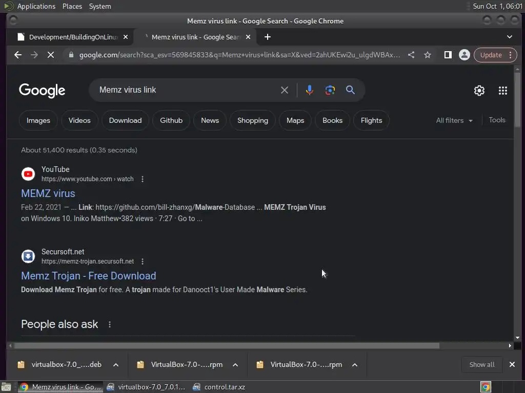
Task: Close the Development/BuildingOnLinux tab
Action: [126, 37]
